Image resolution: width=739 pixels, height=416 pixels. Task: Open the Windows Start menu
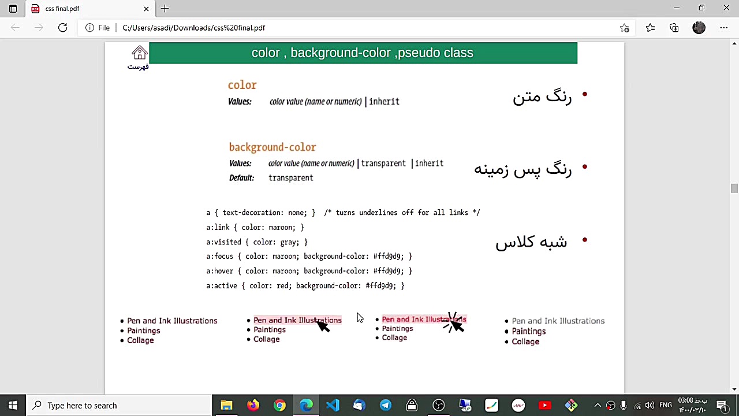pyautogui.click(x=12, y=405)
